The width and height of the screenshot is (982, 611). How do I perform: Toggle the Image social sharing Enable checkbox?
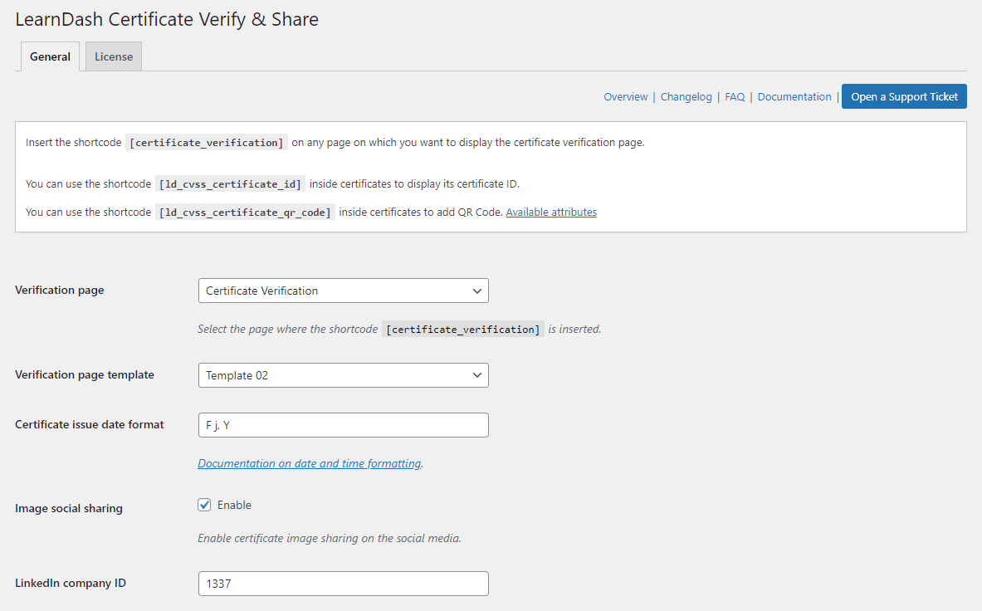pyautogui.click(x=204, y=505)
